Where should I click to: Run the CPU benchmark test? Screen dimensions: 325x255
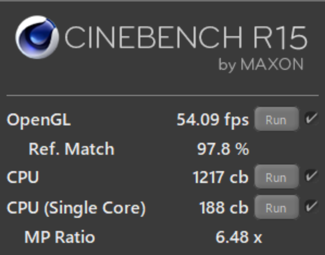coord(277,177)
